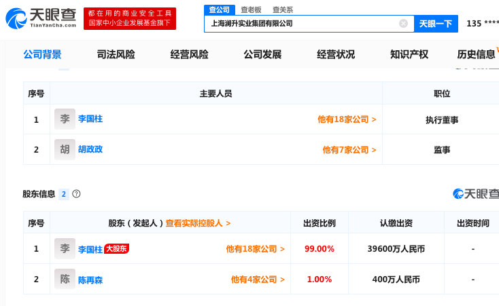The height and width of the screenshot is (306, 499).
Task: Click the 39600万人民币 contribution cell
Action: tap(396, 249)
